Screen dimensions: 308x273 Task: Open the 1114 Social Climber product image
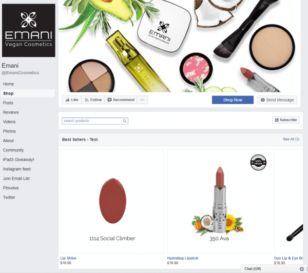pyautogui.click(x=112, y=201)
